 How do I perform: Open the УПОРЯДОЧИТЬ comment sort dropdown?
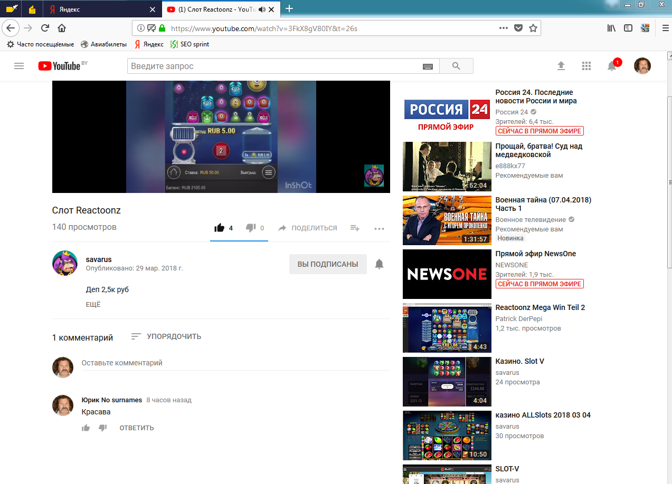coord(166,336)
